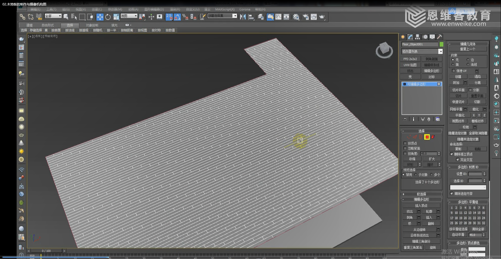This screenshot has height=259, width=501.
Task: Switch to the 对象绘制 ribbon tab
Action: click(92, 25)
